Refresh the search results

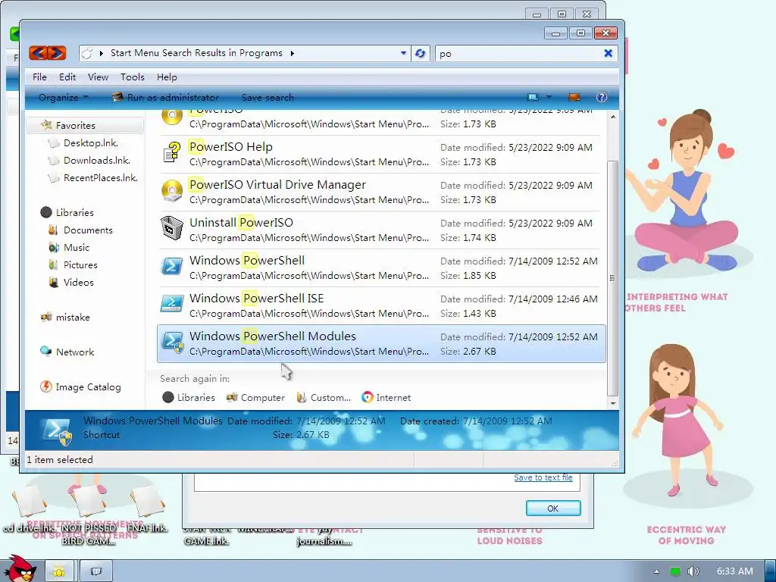pyautogui.click(x=420, y=54)
